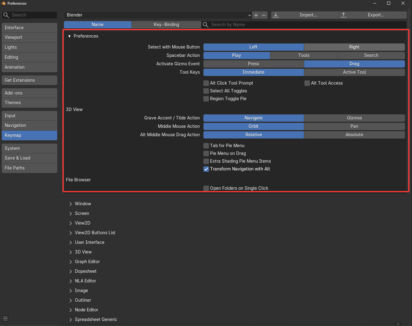Expand the Screen keymap section
The image size is (412, 326).
point(71,214)
